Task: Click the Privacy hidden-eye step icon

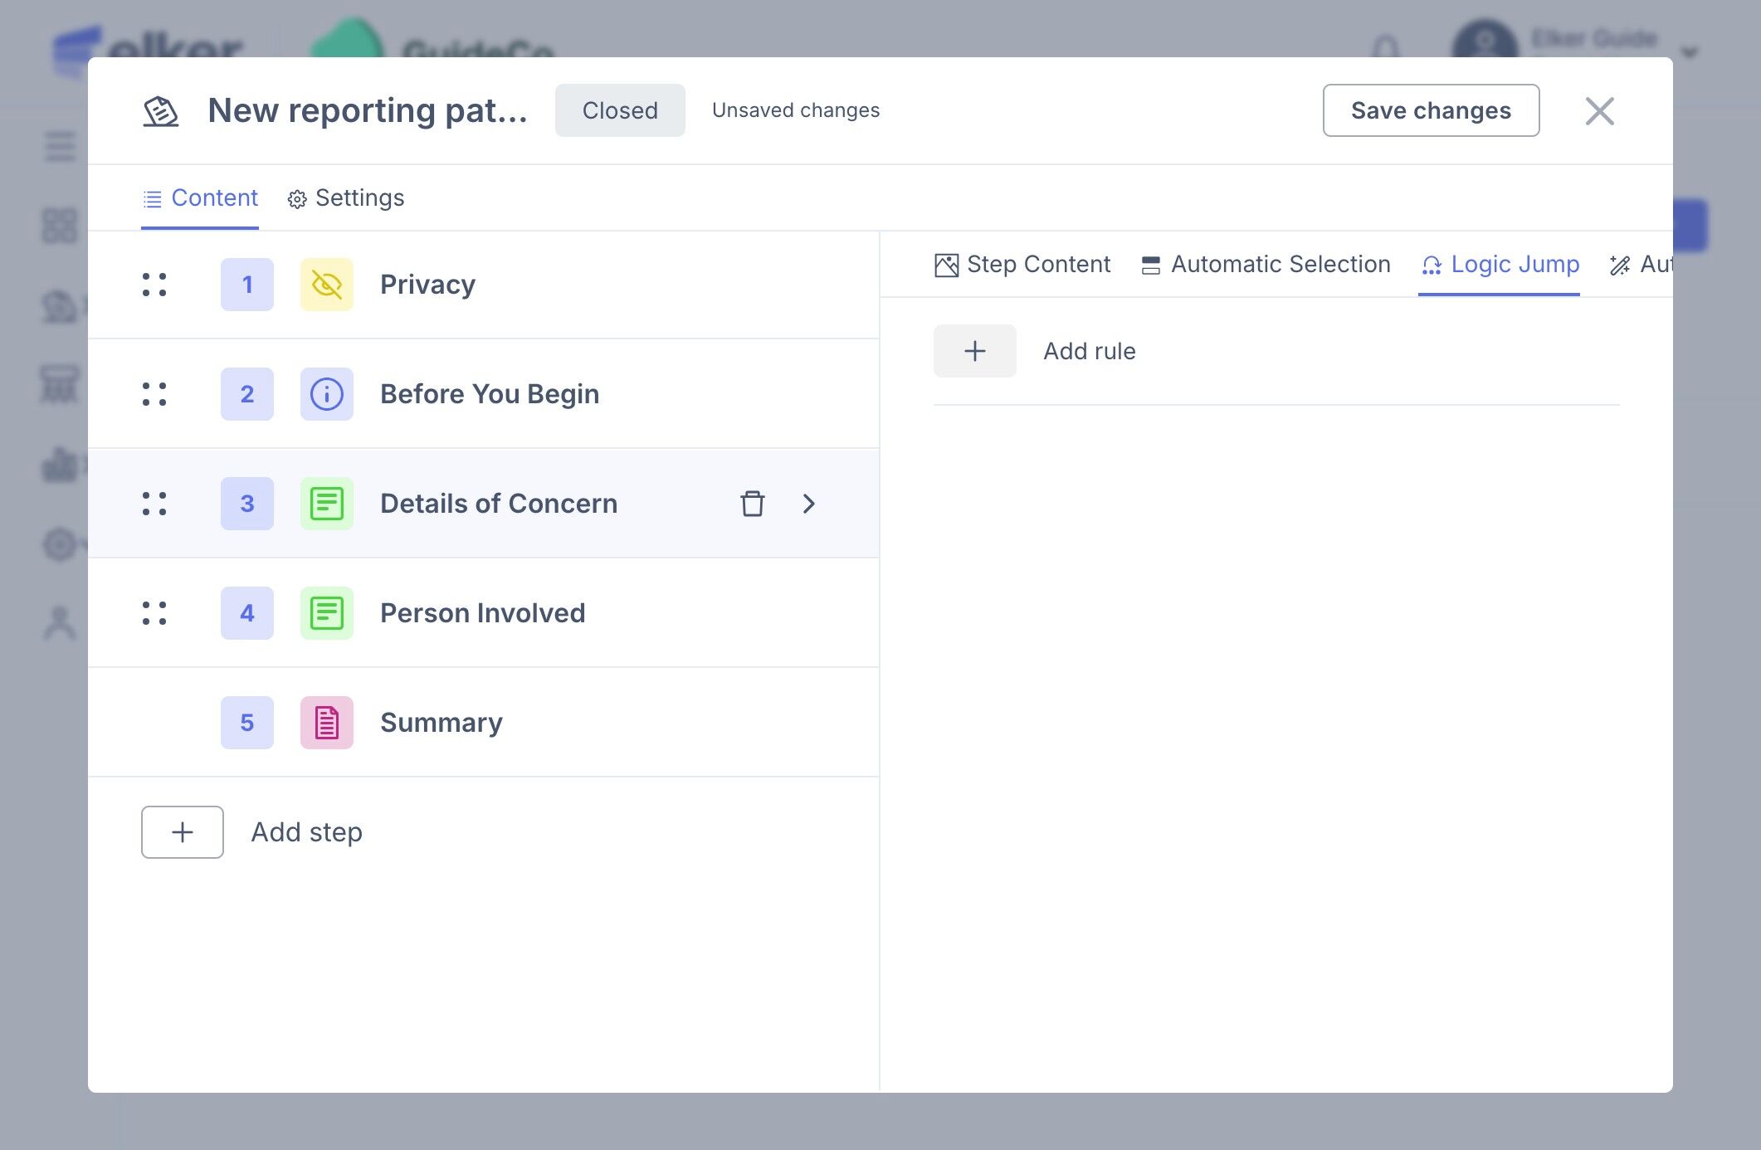Action: pyautogui.click(x=326, y=285)
